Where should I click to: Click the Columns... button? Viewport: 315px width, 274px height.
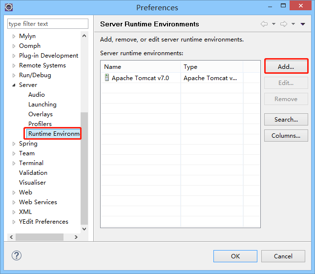click(x=286, y=136)
